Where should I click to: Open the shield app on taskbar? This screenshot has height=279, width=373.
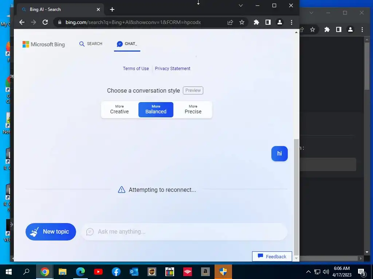pyautogui.click(x=223, y=272)
